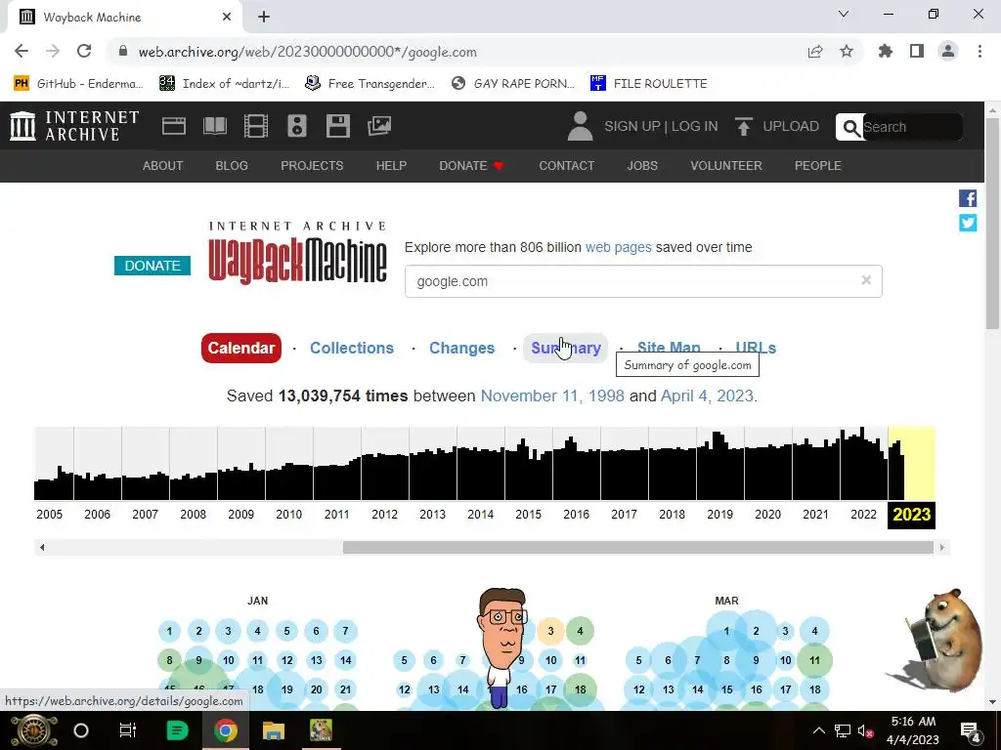
Task: Open Index of ~dartz bookmark
Action: click(224, 84)
